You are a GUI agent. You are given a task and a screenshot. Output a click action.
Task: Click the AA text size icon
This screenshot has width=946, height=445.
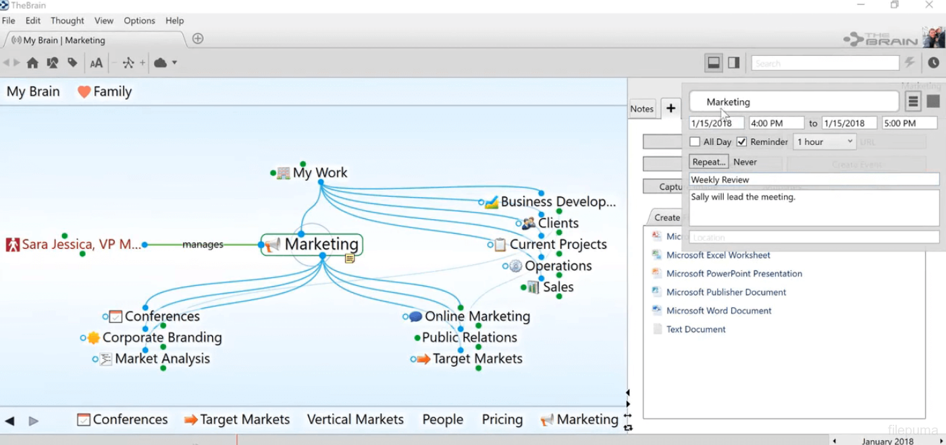click(97, 63)
